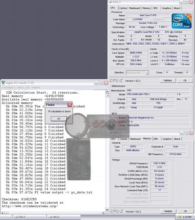This screenshot has width=195, height=220.
Task: Click the Multiplier value x 22.0
Action: (136, 57)
